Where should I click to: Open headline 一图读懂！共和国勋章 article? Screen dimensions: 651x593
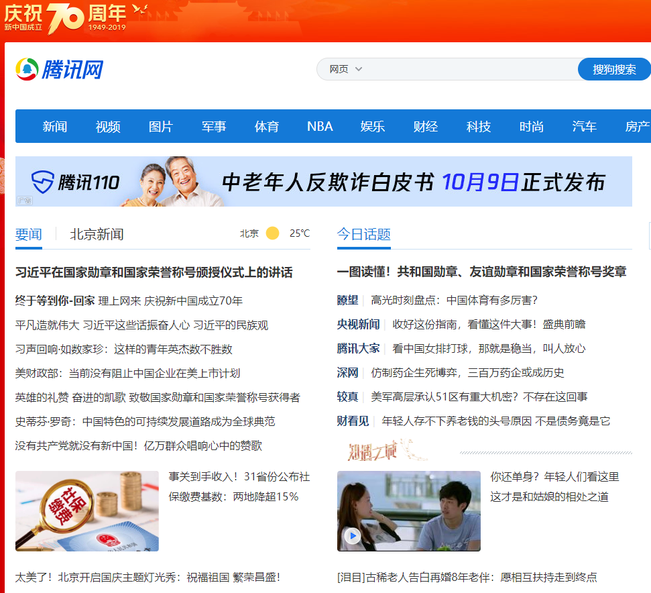pos(481,272)
